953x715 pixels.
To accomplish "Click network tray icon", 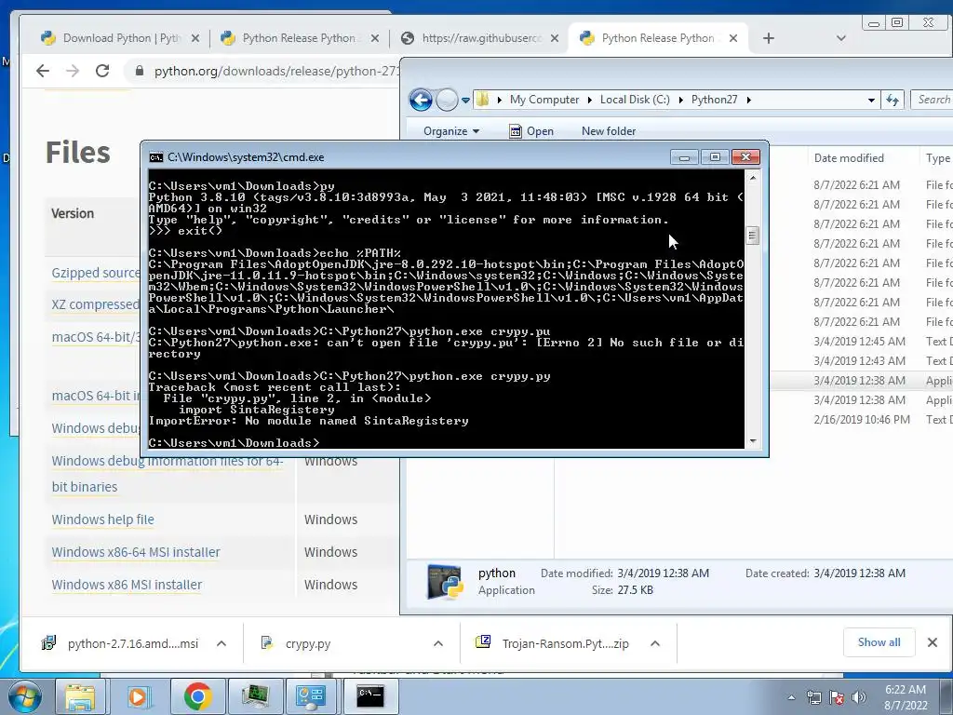I will pyautogui.click(x=813, y=698).
